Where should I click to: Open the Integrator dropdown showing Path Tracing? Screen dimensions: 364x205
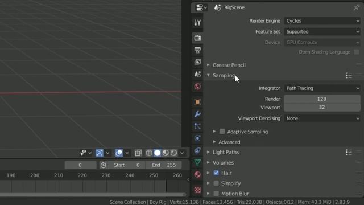[x=322, y=88]
